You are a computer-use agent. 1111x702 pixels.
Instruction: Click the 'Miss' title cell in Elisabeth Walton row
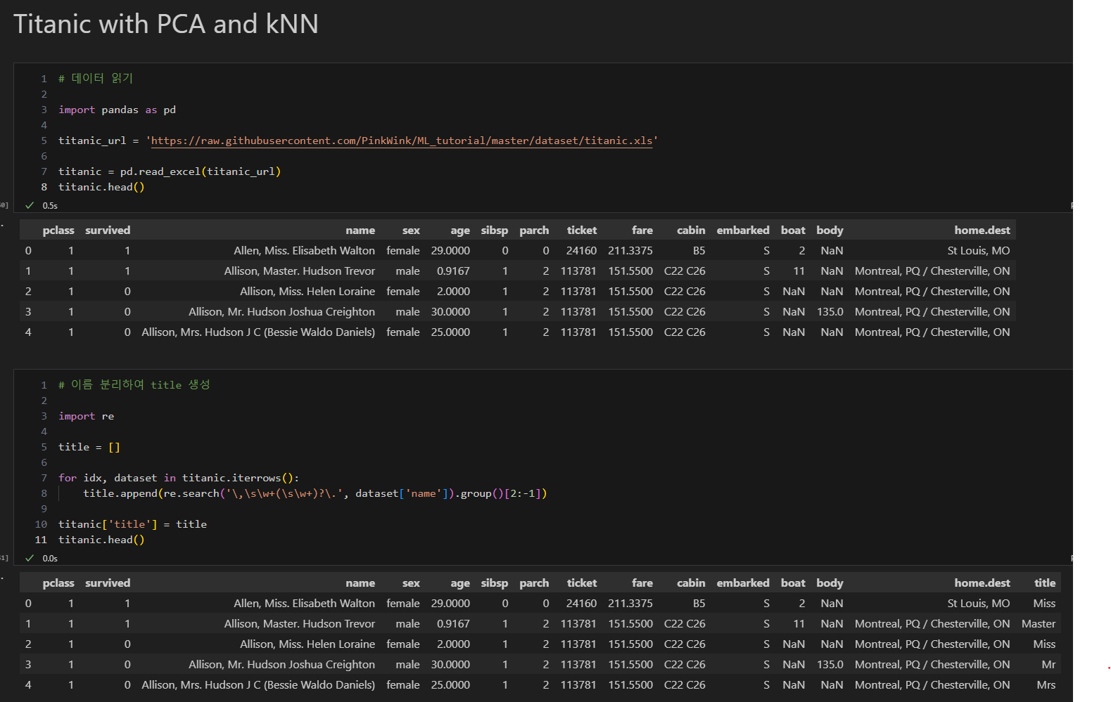tap(1044, 604)
